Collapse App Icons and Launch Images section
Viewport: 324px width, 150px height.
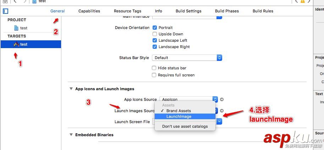point(71,89)
